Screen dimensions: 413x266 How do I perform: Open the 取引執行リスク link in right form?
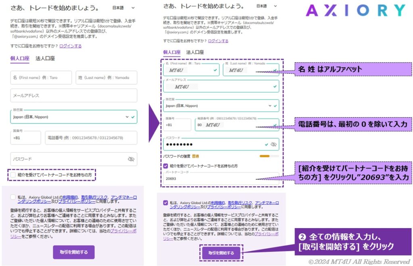click(240, 203)
